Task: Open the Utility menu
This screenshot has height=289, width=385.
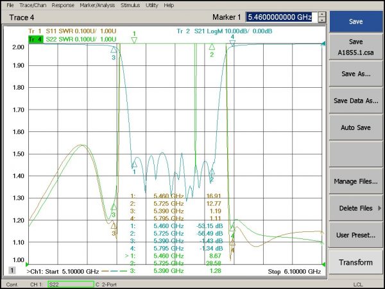Action: [151, 5]
